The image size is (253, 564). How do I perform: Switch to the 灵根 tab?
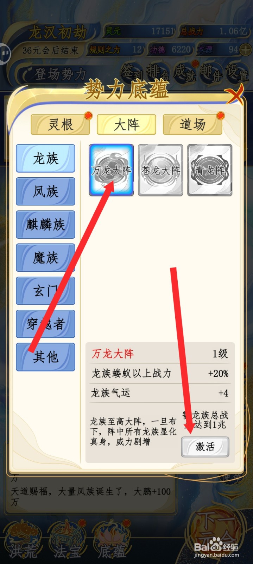tap(61, 124)
